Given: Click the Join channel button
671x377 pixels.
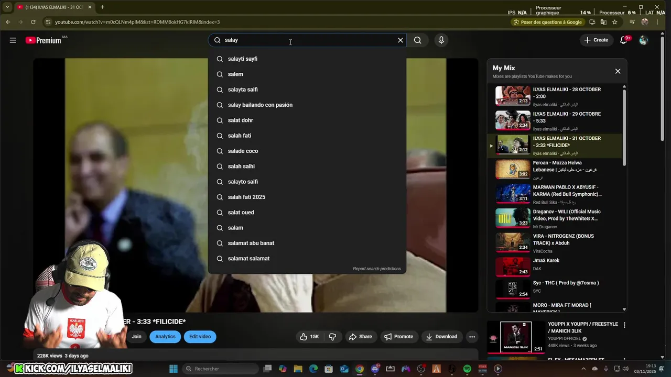Looking at the screenshot, I should point(136,337).
